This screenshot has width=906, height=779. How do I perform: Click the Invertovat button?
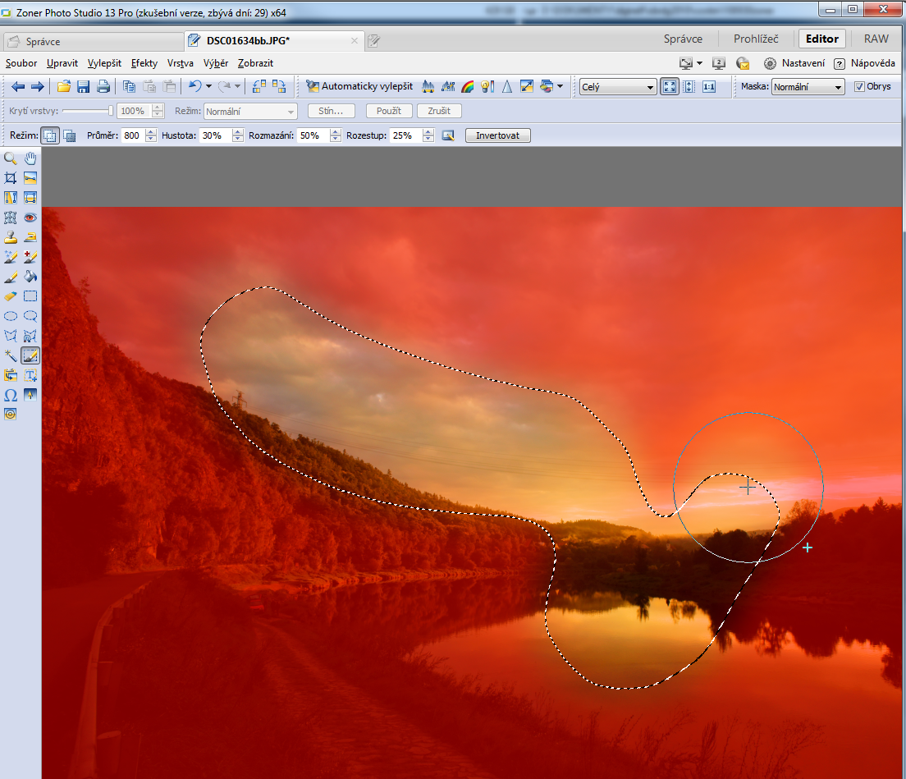click(x=497, y=135)
